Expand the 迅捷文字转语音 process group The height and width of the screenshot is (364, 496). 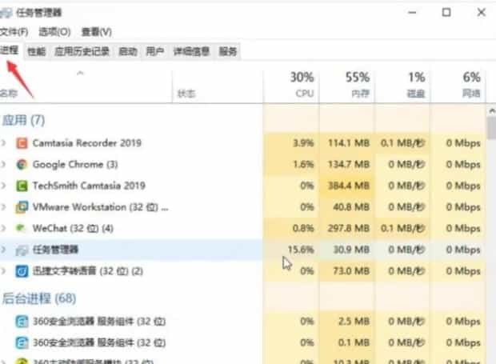tap(4, 271)
